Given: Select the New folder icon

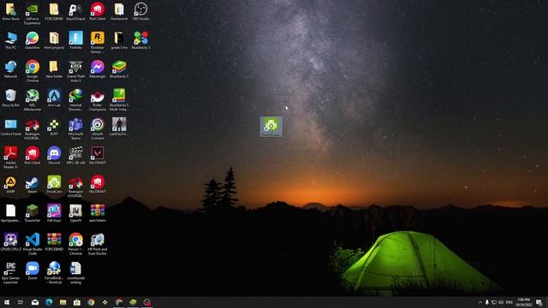Looking at the screenshot, I should coord(54,69).
